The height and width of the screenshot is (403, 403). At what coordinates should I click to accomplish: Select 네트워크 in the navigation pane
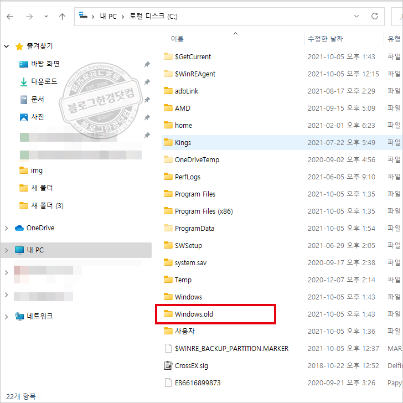click(x=34, y=316)
